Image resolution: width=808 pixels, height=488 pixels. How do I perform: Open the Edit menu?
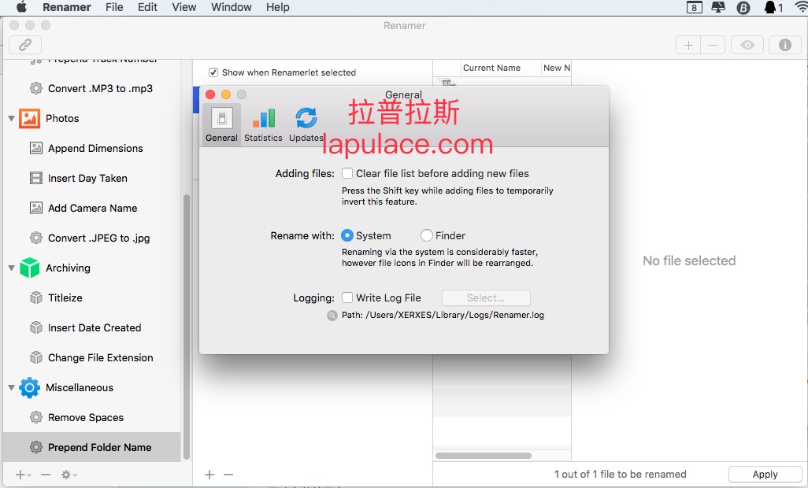[147, 7]
